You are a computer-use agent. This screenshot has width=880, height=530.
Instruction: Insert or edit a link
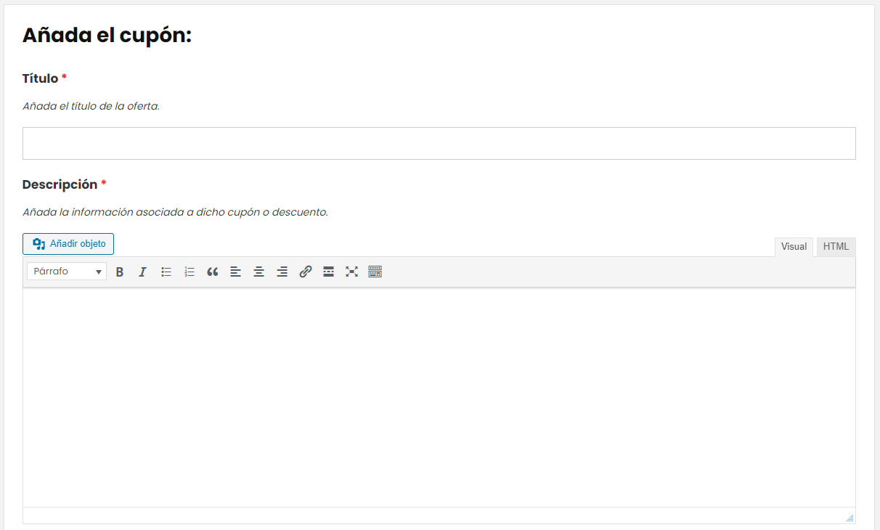[306, 272]
